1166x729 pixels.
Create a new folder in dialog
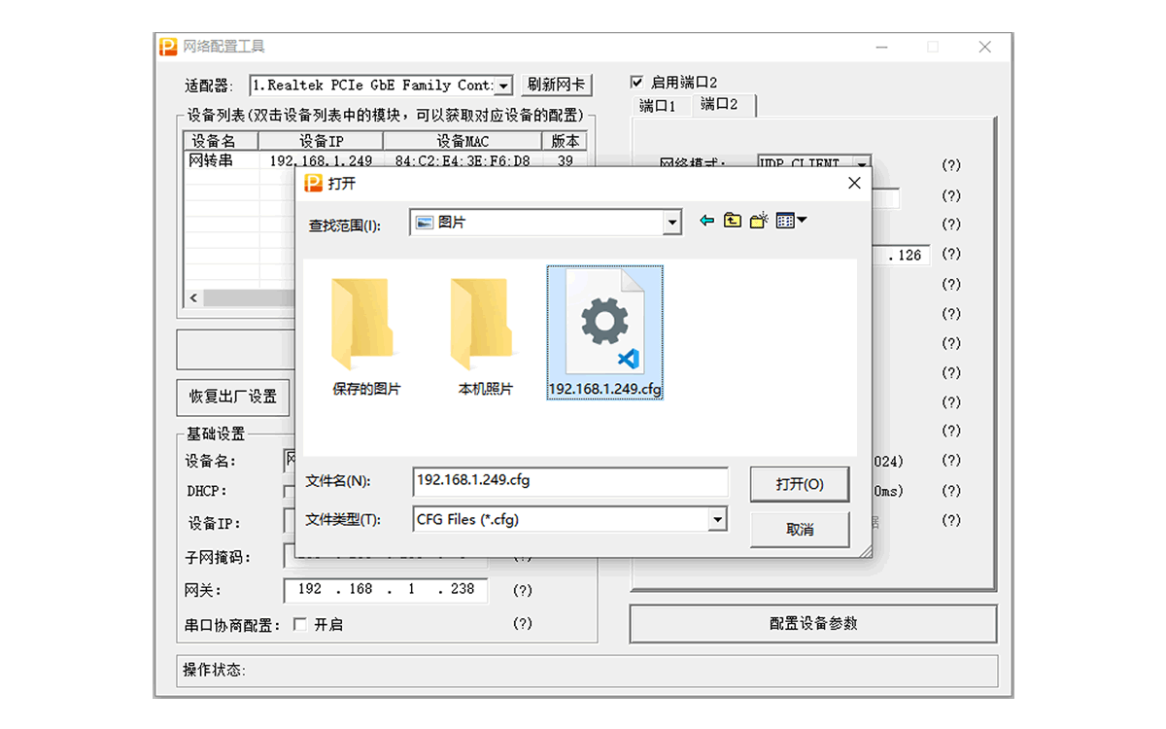coord(759,222)
